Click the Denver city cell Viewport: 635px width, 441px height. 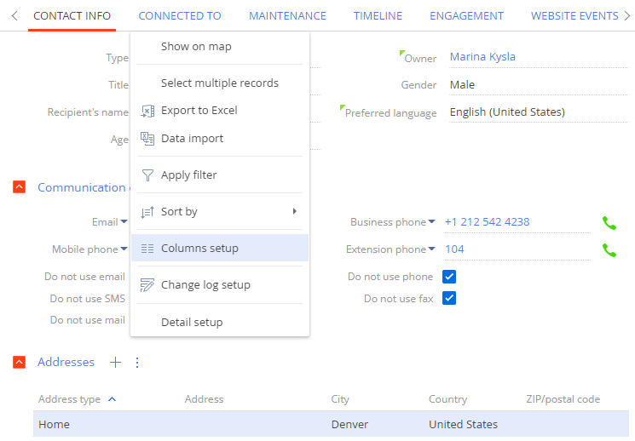350,425
